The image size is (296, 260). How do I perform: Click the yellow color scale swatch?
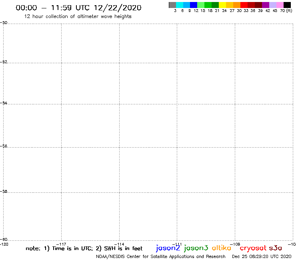point(222,5)
